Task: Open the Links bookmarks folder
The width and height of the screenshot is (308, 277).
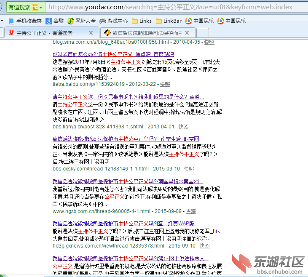Action: click(142, 21)
